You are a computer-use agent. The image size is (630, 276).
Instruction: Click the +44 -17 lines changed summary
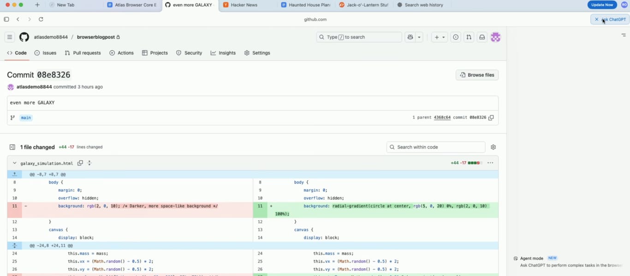81,147
